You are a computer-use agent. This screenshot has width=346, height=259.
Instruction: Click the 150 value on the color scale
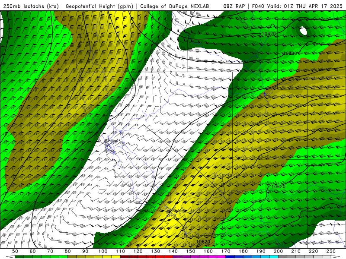tap(191, 251)
